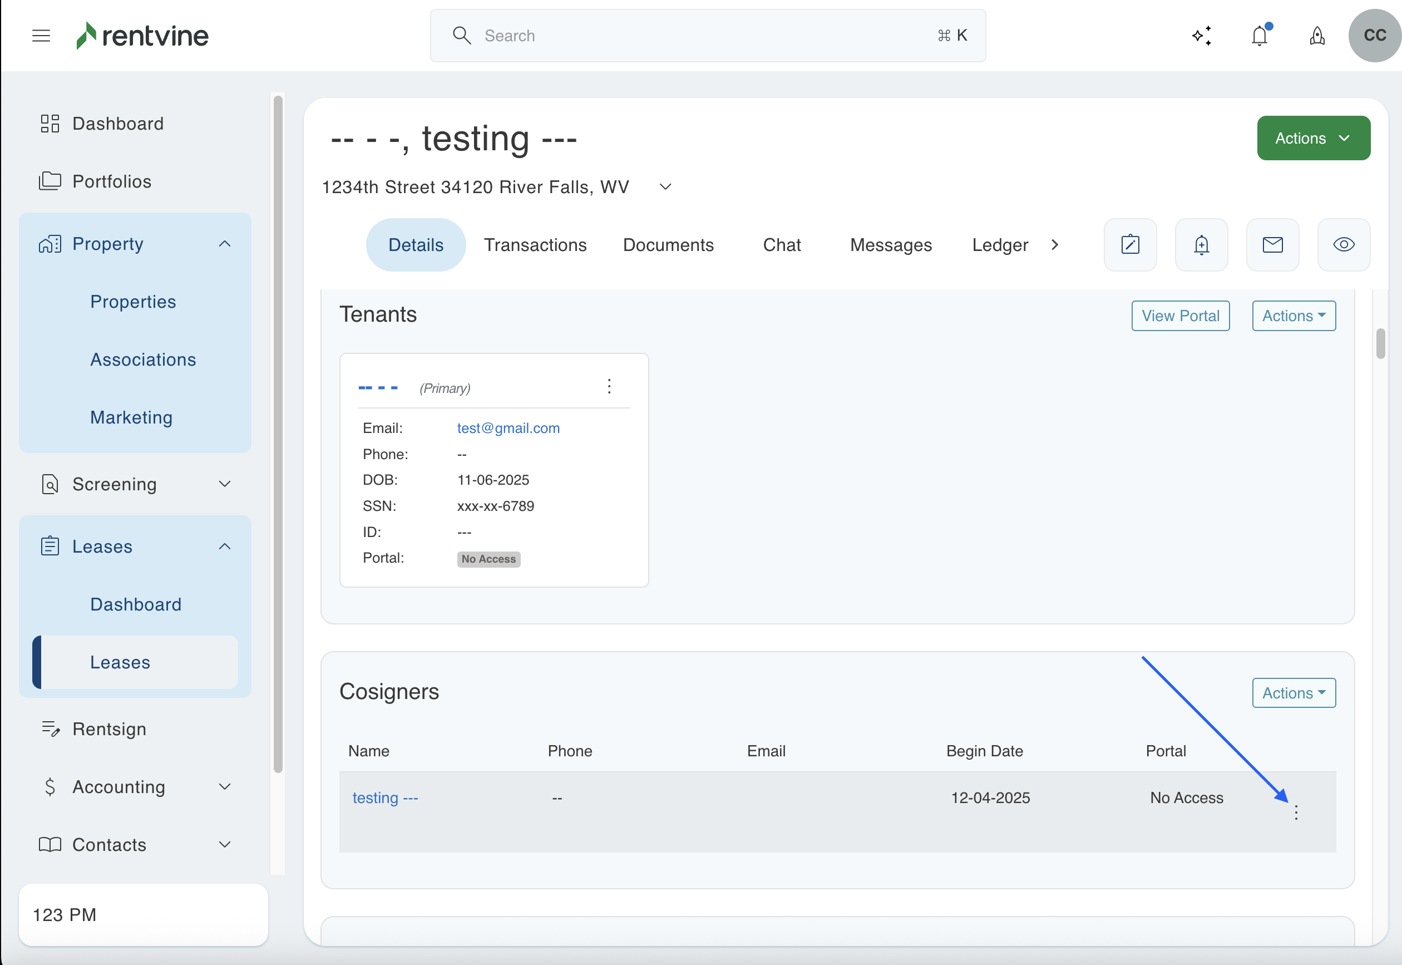Open the test@gmail.com email link
1402x965 pixels.
coord(507,428)
